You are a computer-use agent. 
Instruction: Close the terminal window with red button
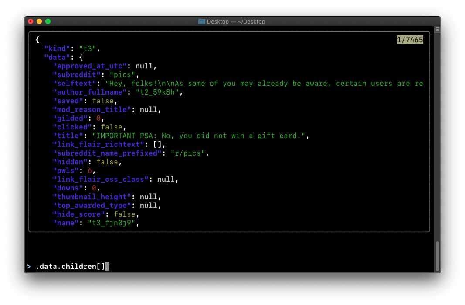tap(31, 21)
